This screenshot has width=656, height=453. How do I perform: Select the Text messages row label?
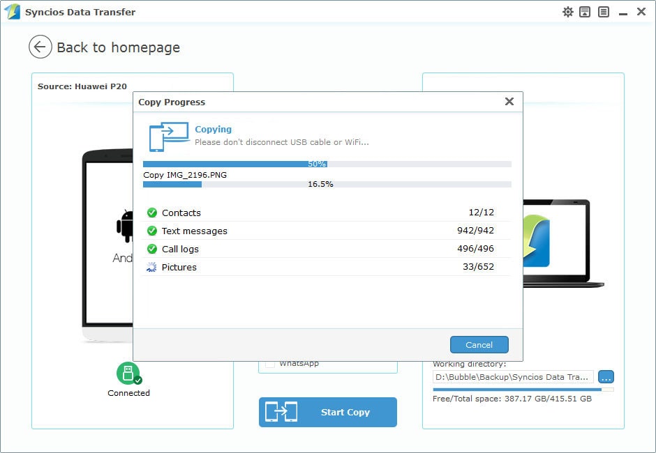pyautogui.click(x=195, y=231)
